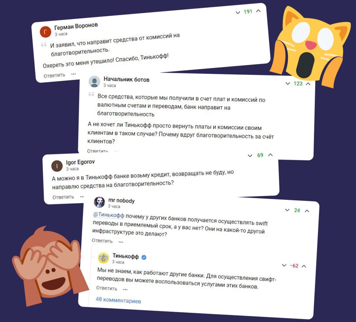Upvote Тинькофф reply rated -62
The height and width of the screenshot is (322, 356).
(x=304, y=266)
